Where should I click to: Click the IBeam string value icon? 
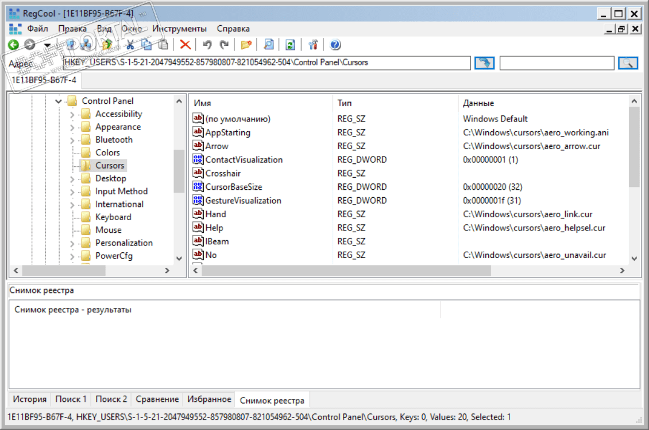(198, 241)
